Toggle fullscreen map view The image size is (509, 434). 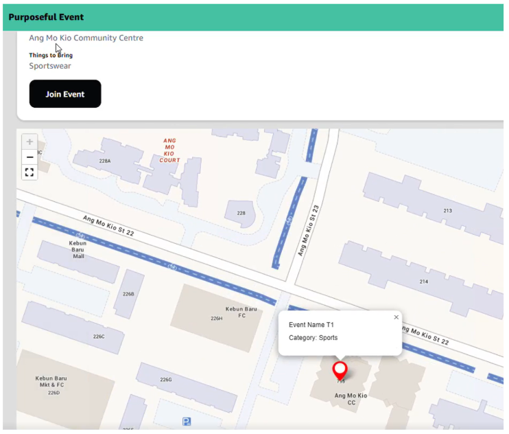[29, 172]
